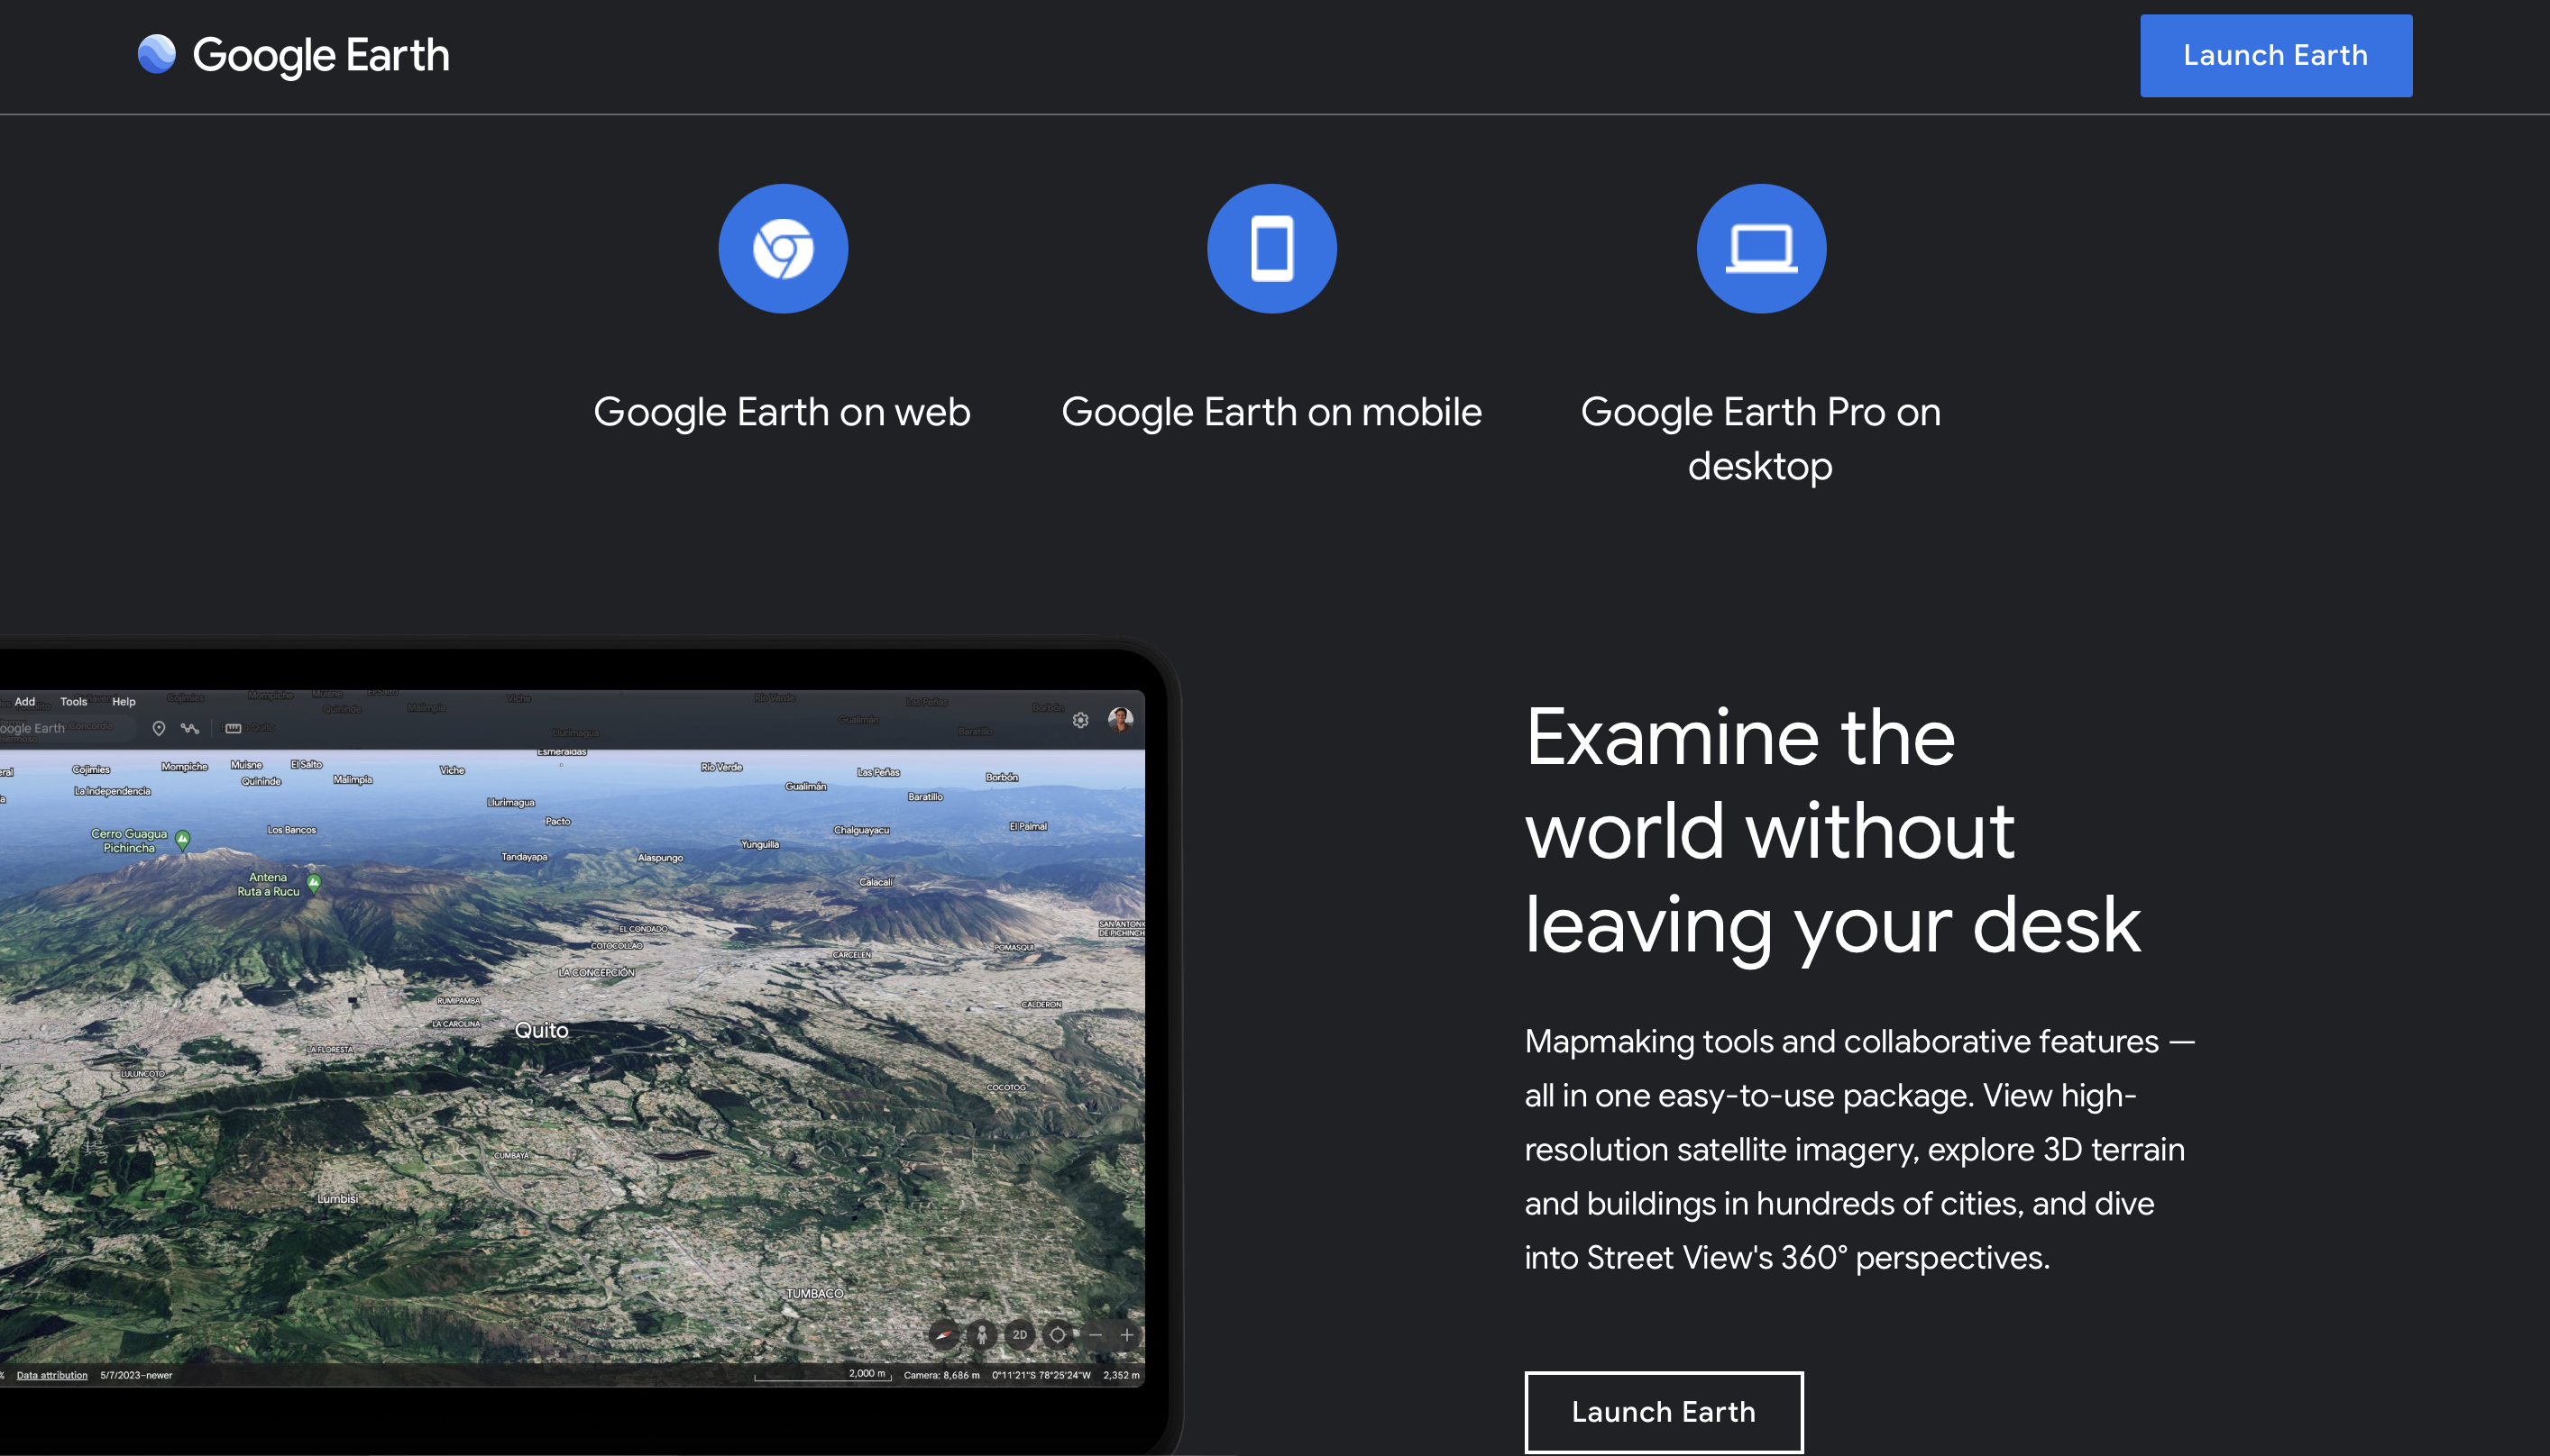2550x1456 pixels.
Task: Click the '5/7/2023–newer' imagery date text
Action: pos(136,1375)
